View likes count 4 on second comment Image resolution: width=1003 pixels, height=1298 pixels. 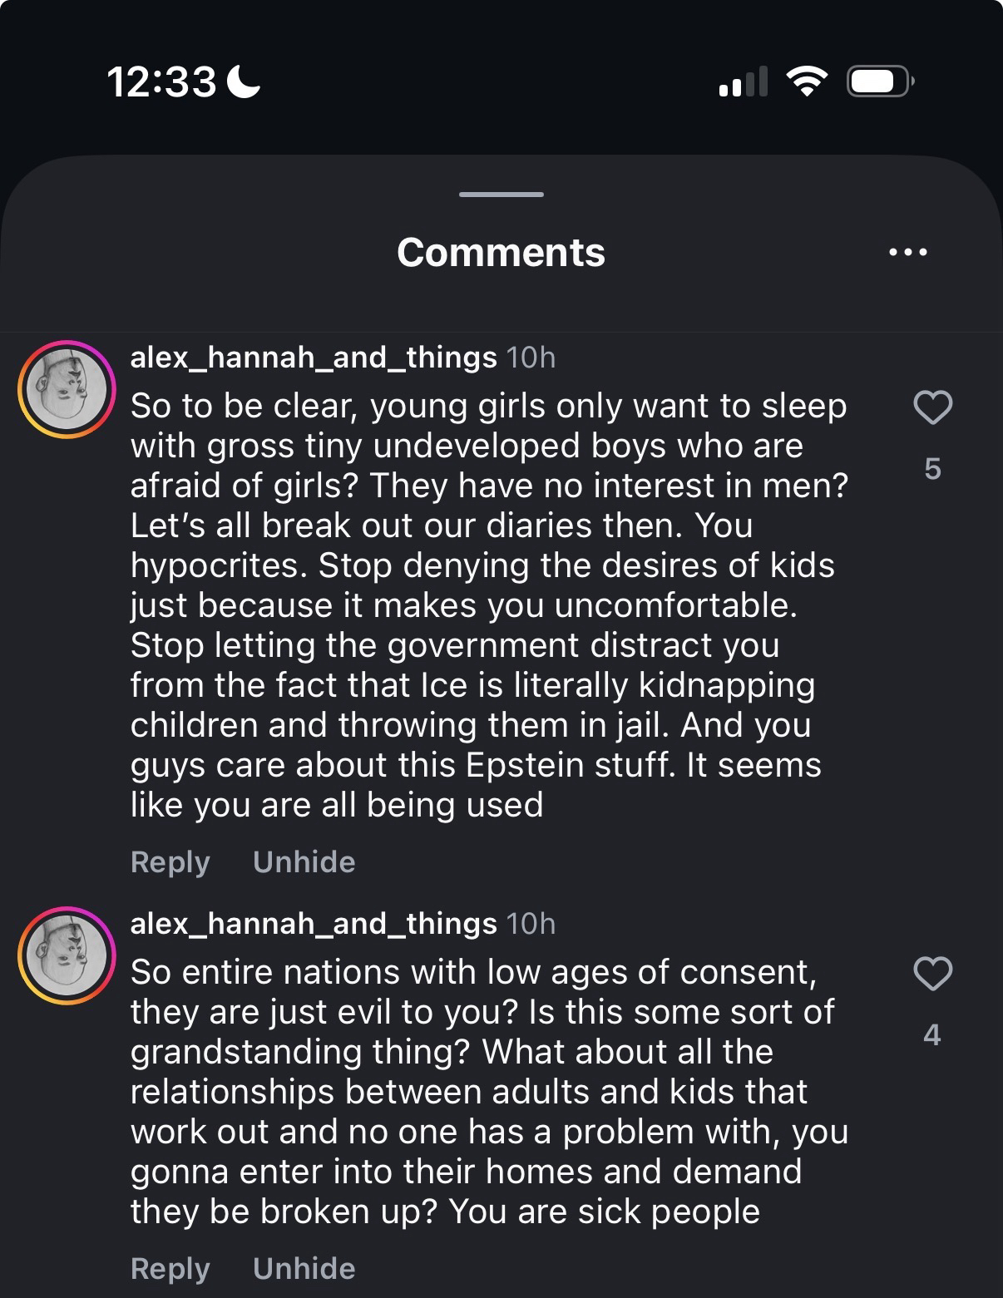(932, 1035)
